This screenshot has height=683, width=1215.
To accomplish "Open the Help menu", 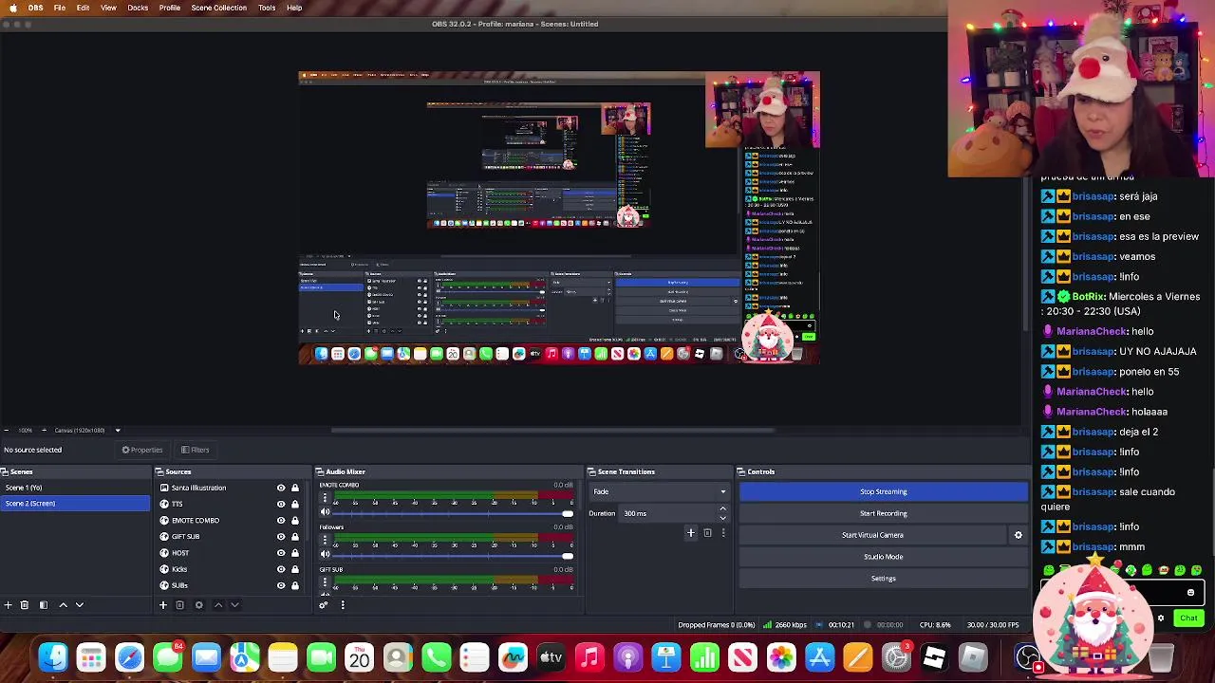I will [294, 8].
